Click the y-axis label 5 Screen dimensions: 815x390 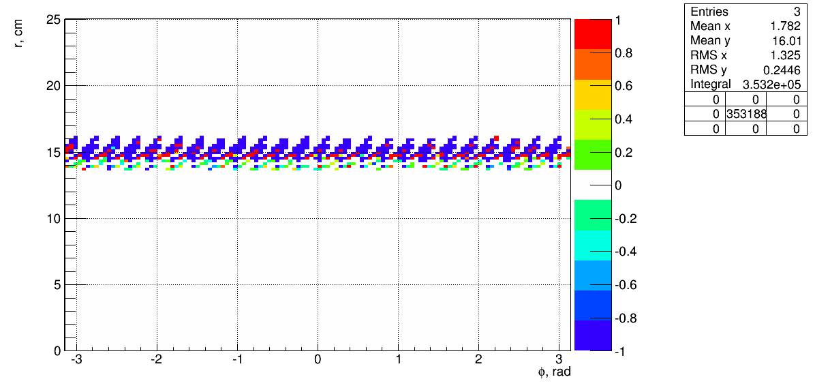click(x=57, y=285)
